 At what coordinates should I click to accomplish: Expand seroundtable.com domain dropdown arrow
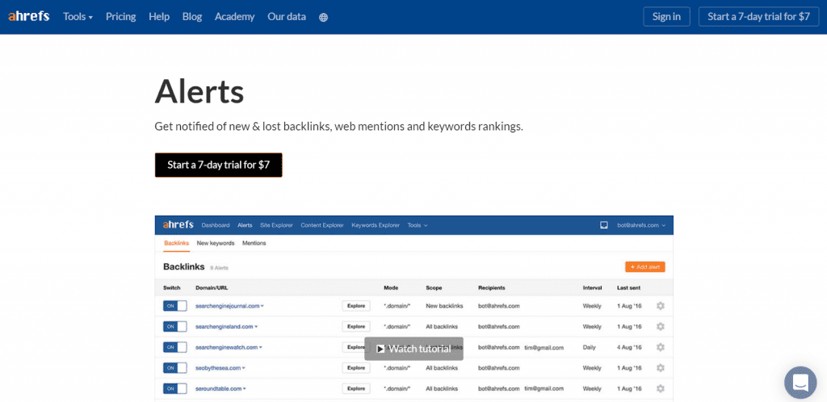coord(245,388)
